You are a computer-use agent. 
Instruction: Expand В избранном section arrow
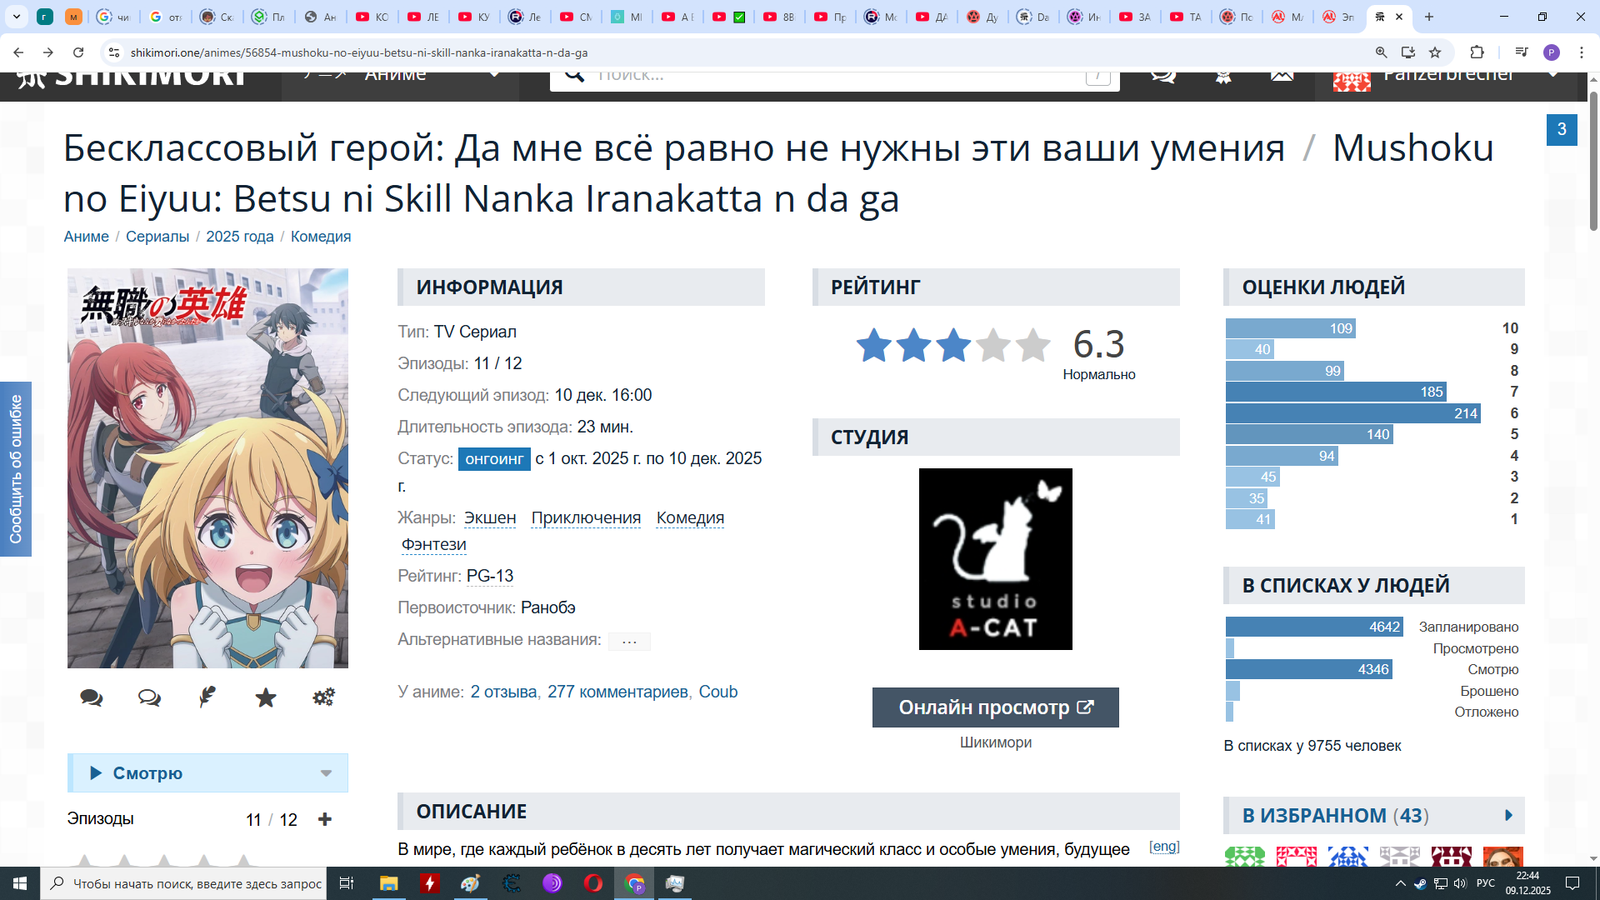(1508, 816)
